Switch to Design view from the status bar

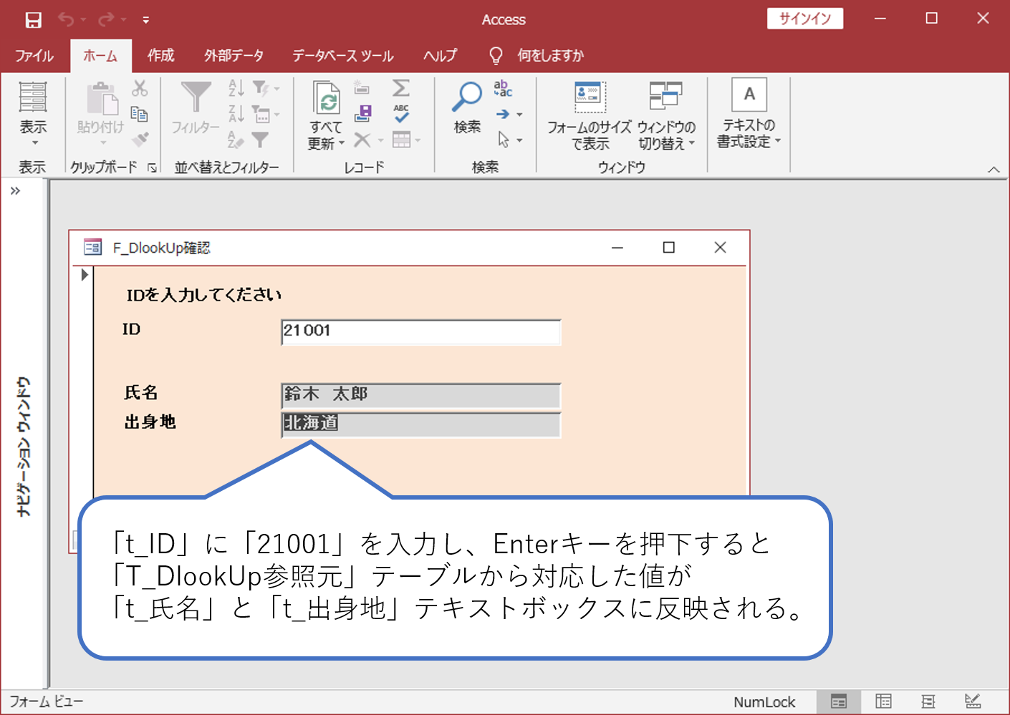pos(973,702)
